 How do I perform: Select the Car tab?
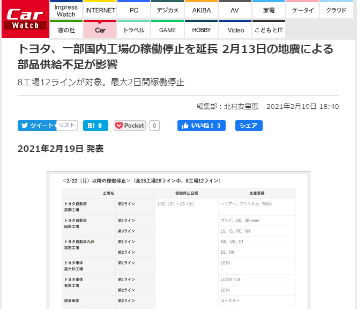[100, 29]
